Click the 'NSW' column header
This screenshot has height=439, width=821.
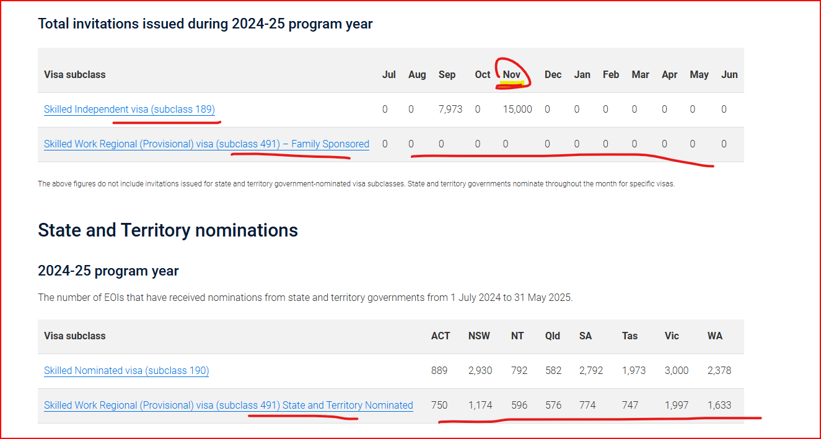click(479, 336)
